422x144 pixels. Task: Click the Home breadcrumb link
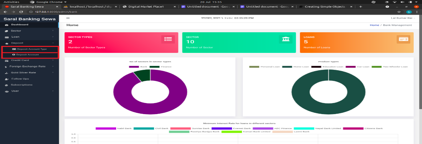click(x=374, y=25)
